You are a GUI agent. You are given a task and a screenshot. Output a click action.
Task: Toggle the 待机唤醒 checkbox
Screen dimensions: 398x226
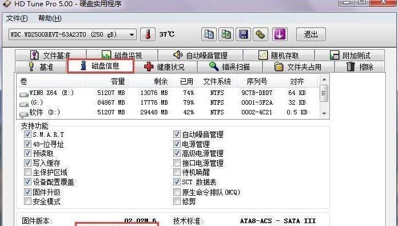tap(177, 172)
